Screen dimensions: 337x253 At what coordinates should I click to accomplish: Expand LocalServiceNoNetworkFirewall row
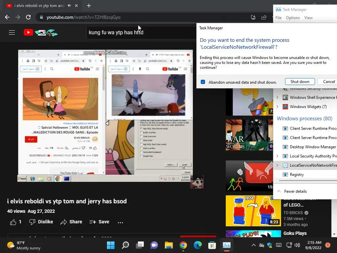[277, 165]
